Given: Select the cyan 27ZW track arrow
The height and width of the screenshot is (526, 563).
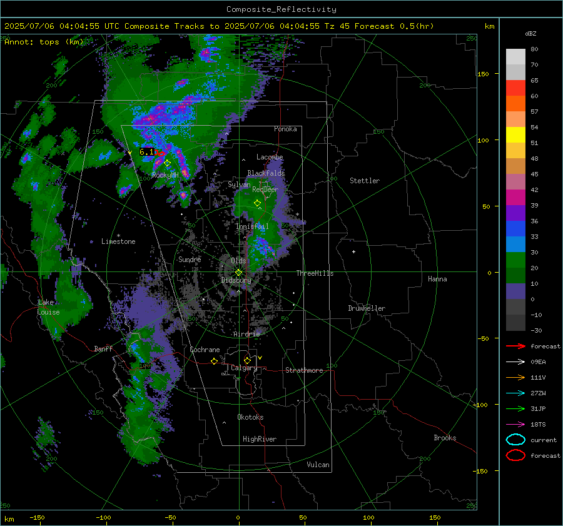Looking at the screenshot, I should click(515, 393).
